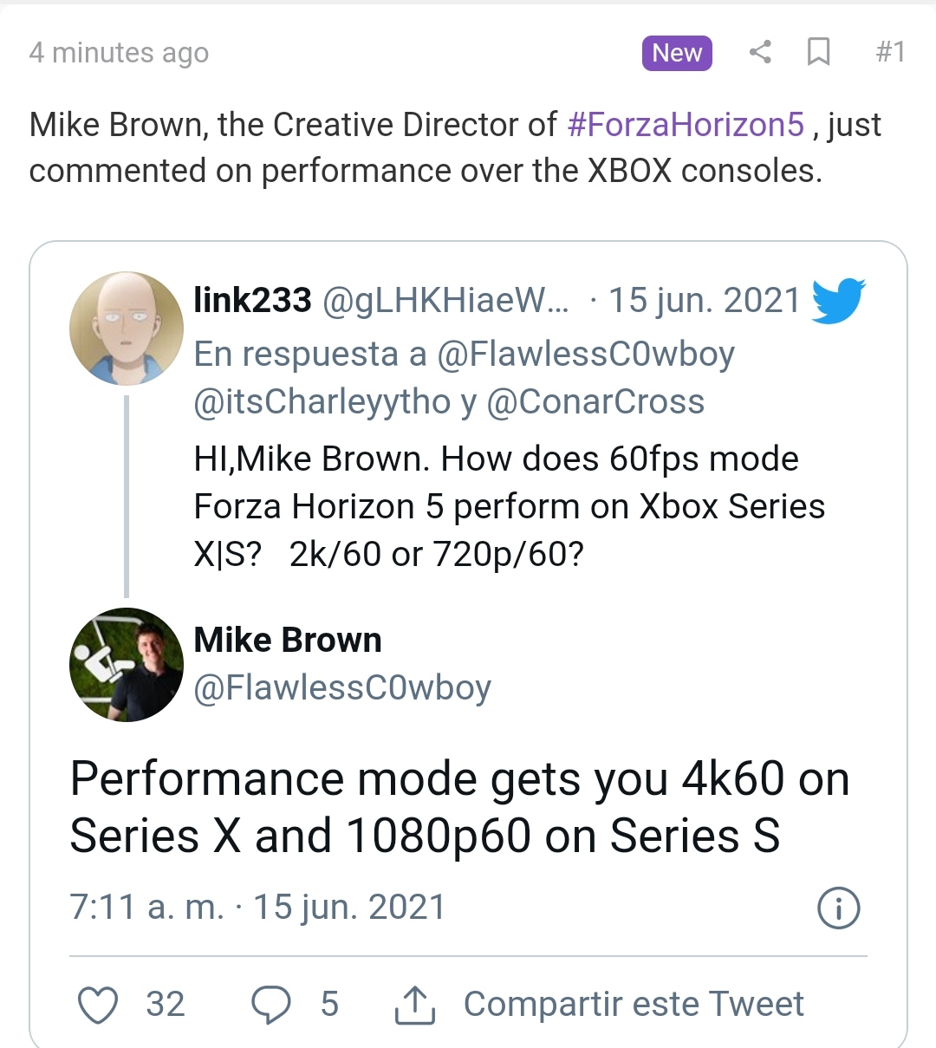Screen dimensions: 936x1048
Task: Click the @FlawlessC0wboy mention in reply line
Action: point(586,354)
